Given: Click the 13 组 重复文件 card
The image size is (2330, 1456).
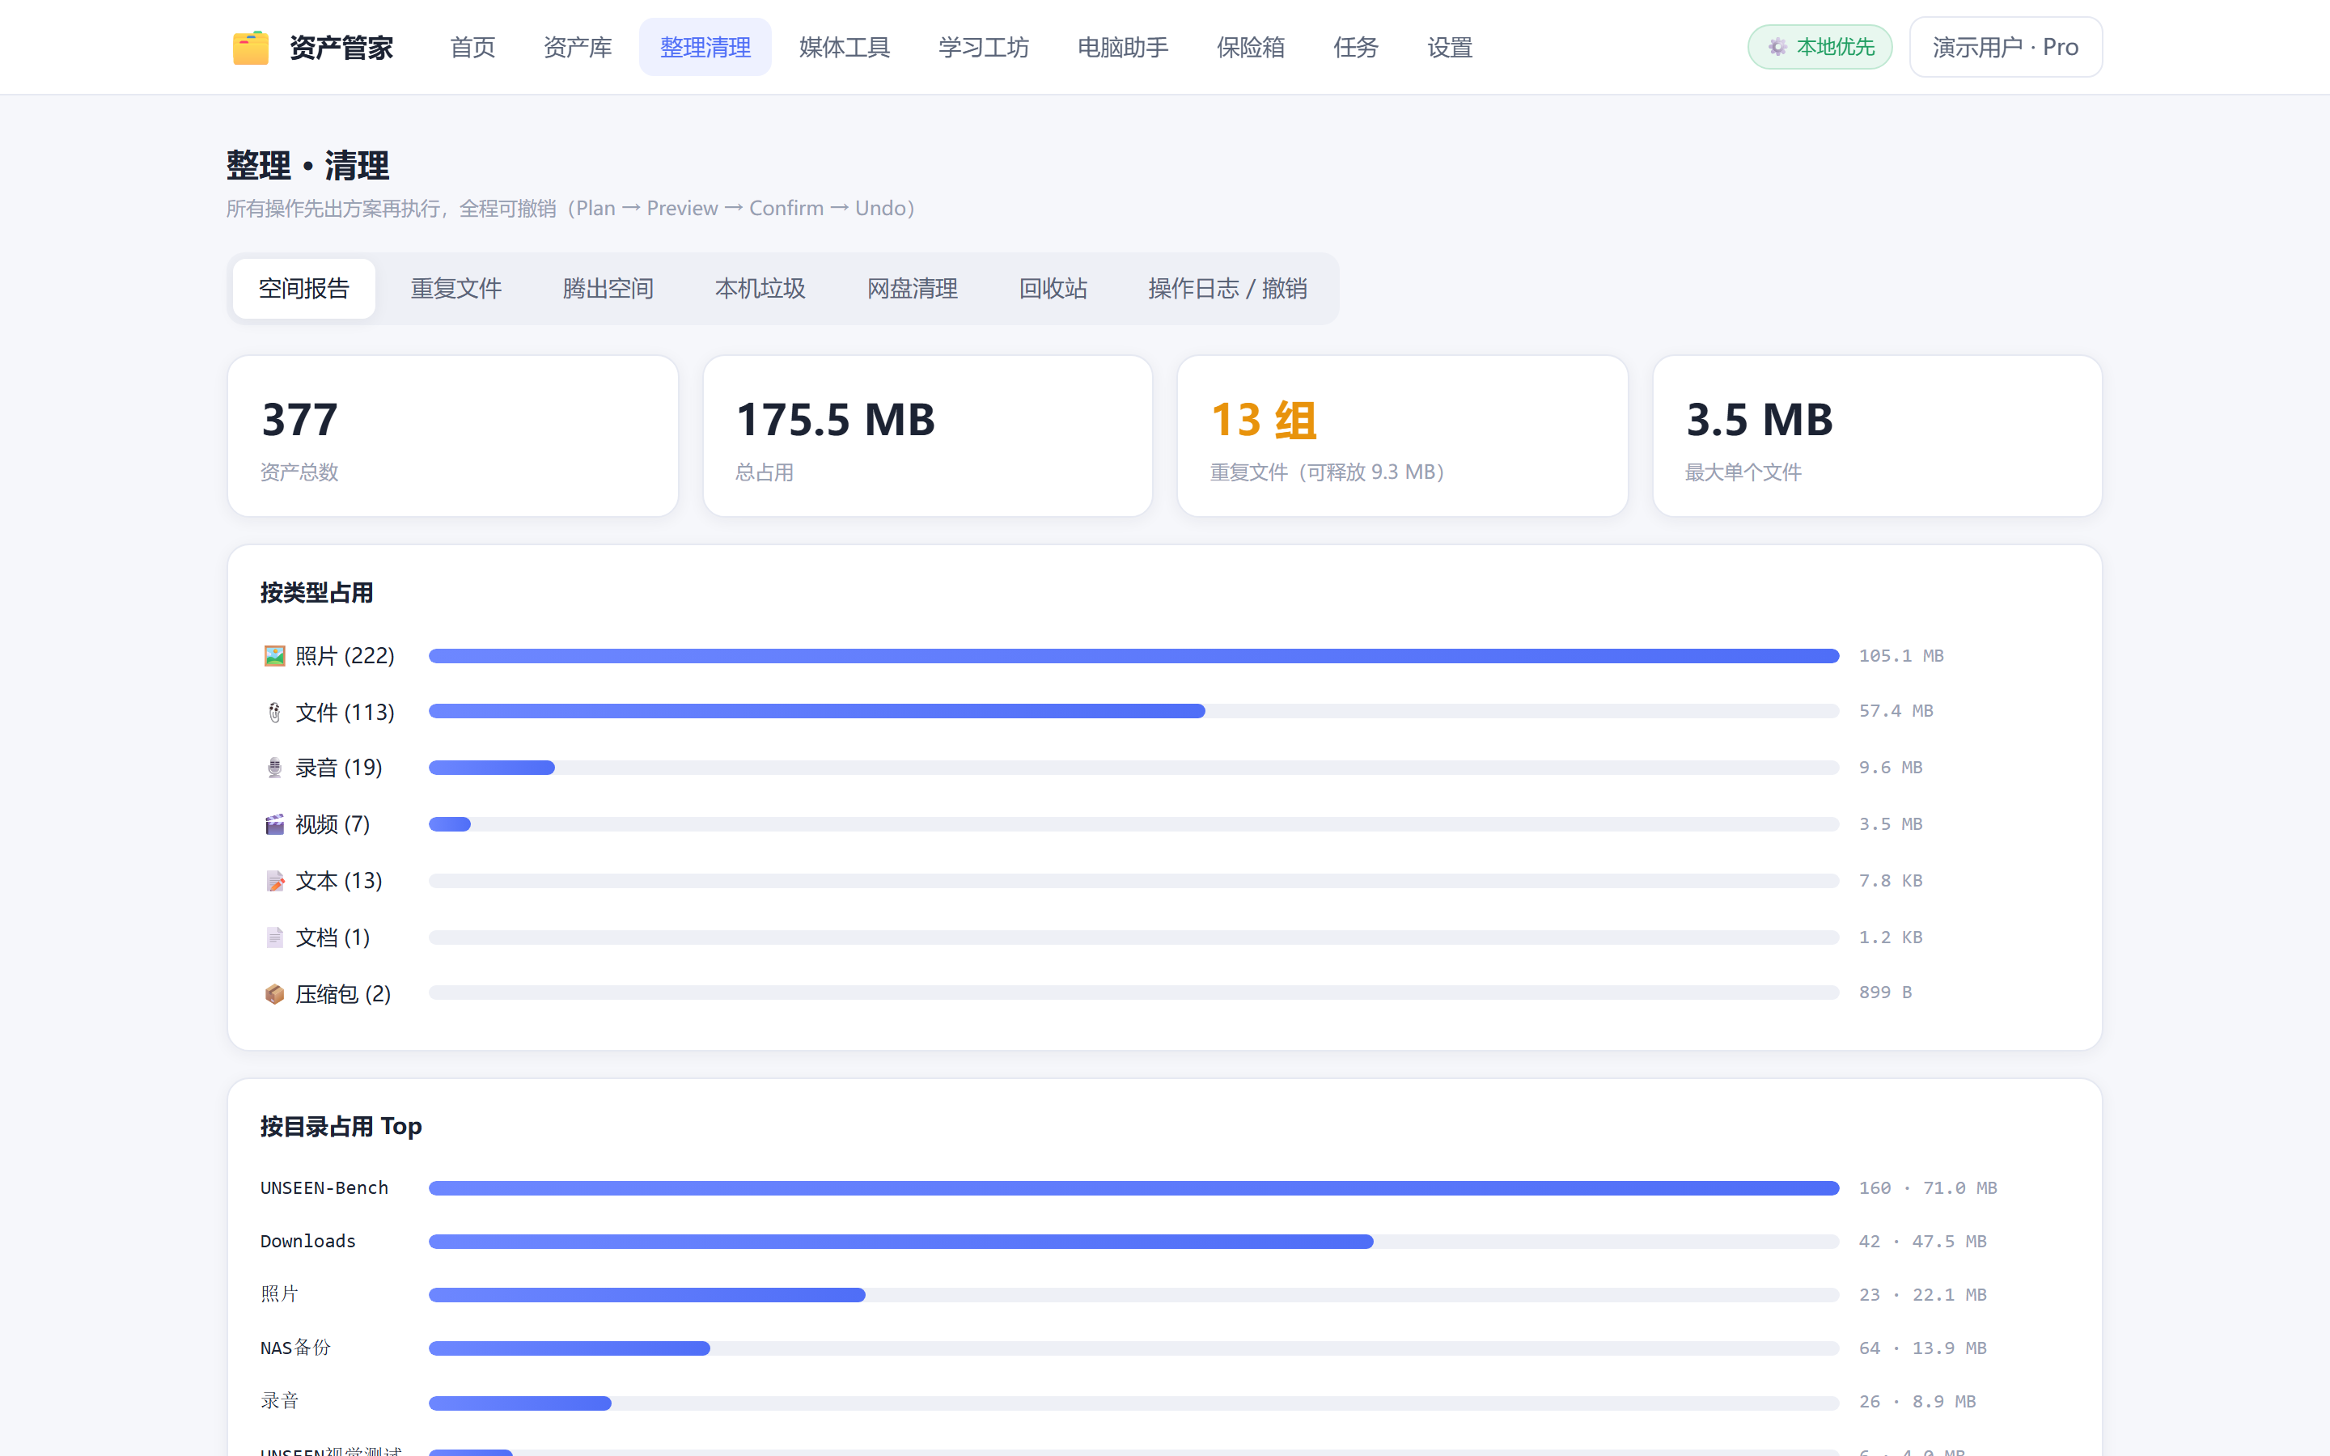Looking at the screenshot, I should pos(1403,436).
